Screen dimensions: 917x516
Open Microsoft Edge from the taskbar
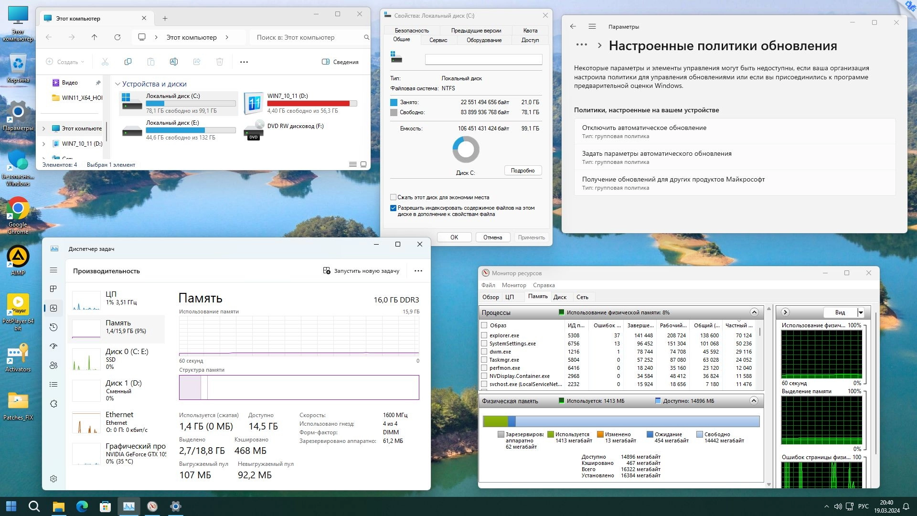coord(82,506)
